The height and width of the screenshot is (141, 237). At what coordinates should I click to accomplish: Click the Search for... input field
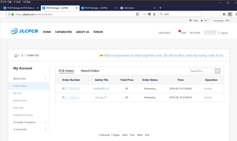click(x=202, y=71)
